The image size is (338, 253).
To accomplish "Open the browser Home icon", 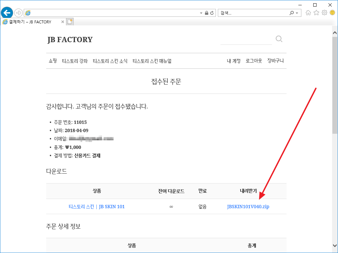I will click(308, 13).
